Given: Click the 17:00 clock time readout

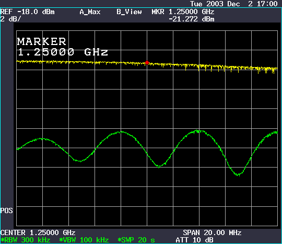Looking at the screenshot, I should [267, 4].
